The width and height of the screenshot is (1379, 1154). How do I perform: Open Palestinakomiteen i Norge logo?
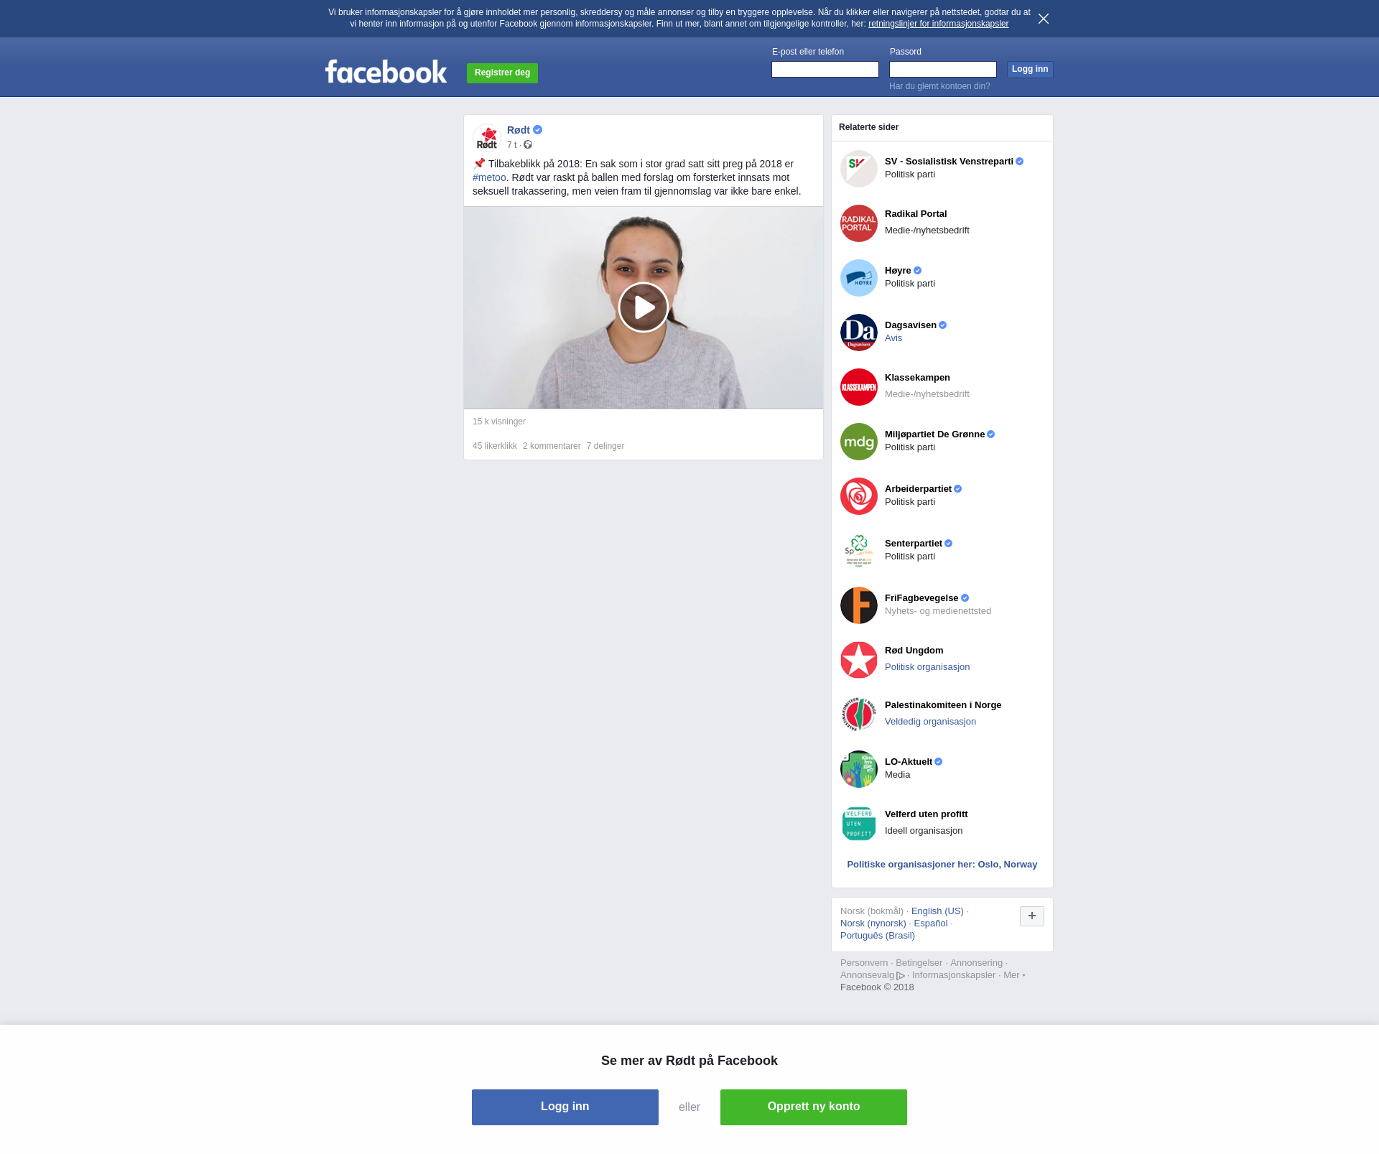pos(859,715)
